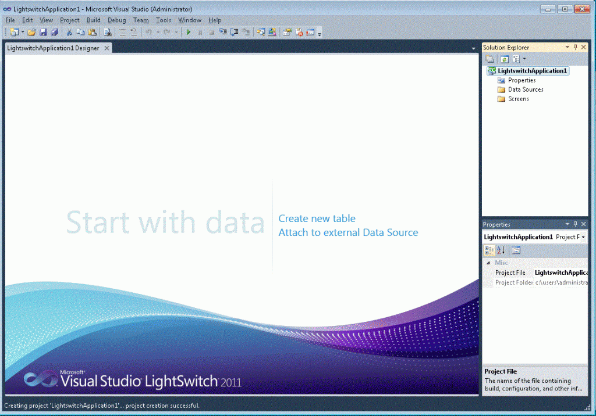Image resolution: width=596 pixels, height=416 pixels.
Task: Click the Start Debugging green play icon
Action: pos(189,33)
